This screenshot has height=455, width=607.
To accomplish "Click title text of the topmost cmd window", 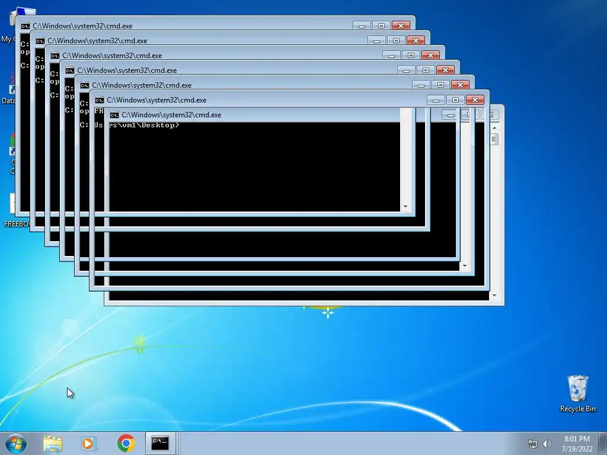I will tap(82, 26).
